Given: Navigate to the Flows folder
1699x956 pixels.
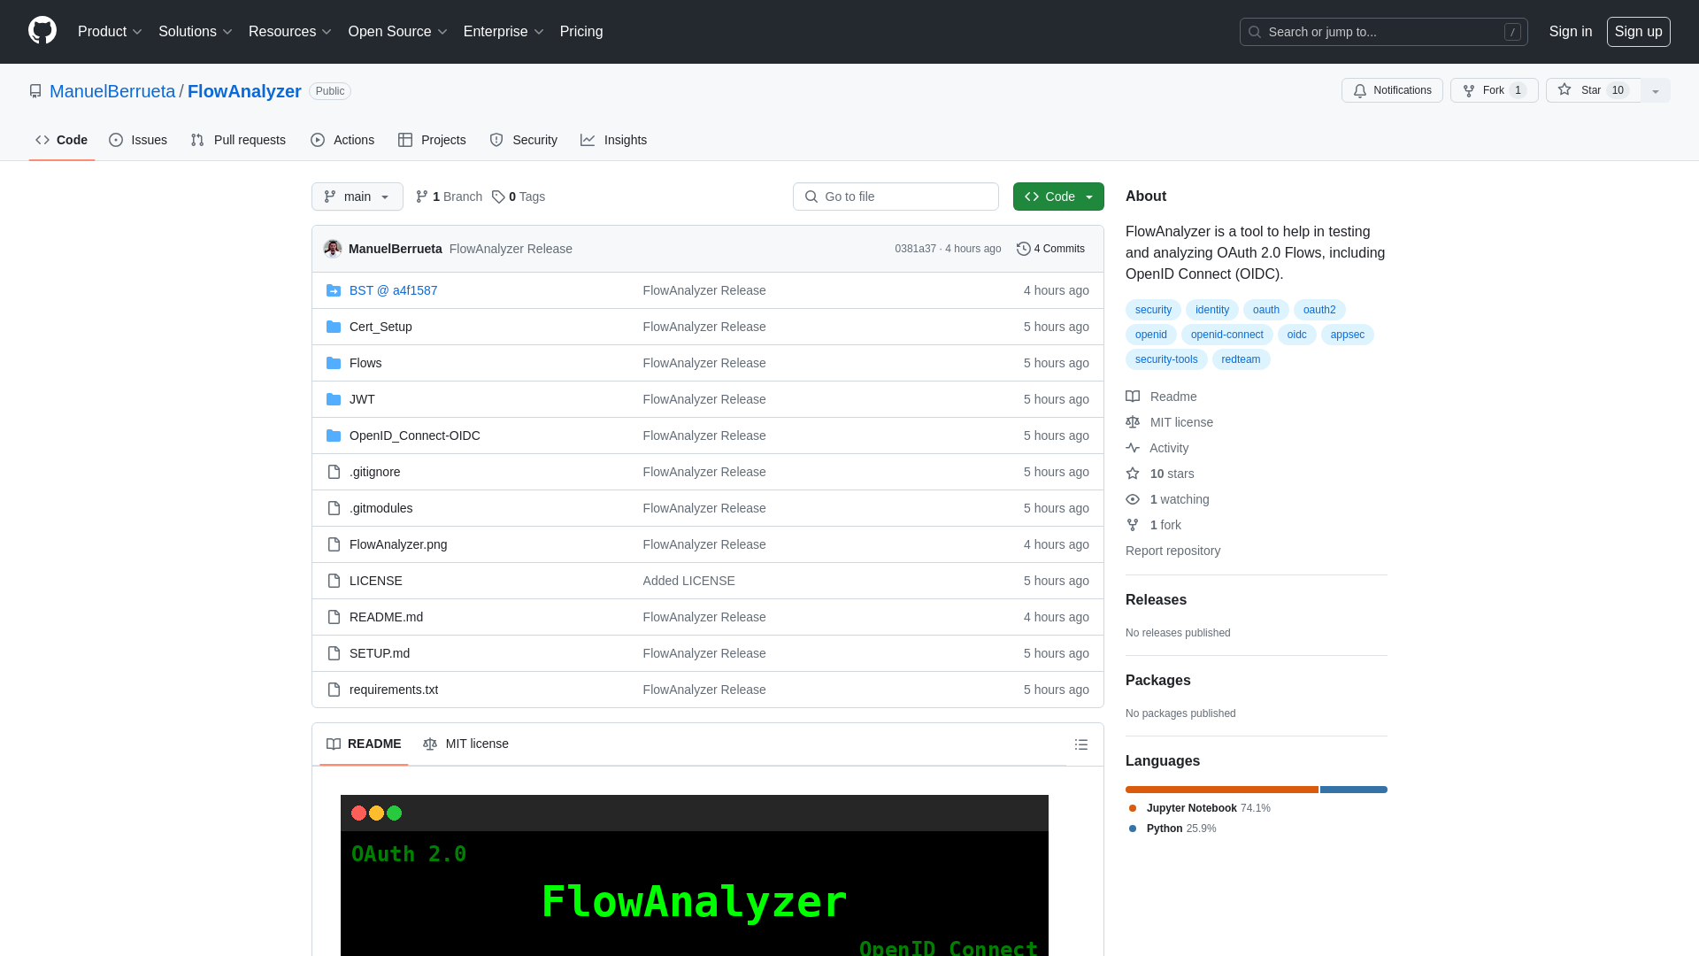Looking at the screenshot, I should (365, 362).
